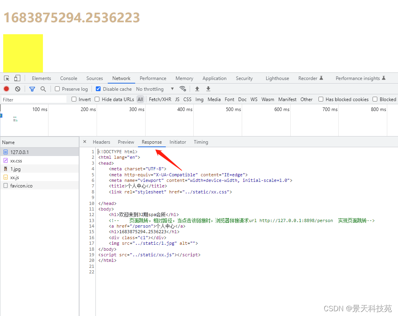Select the favicon.ico request row
Viewport: 398px width, 316px height.
click(40, 186)
